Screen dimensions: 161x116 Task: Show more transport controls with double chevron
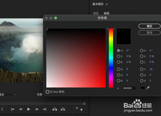(77, 108)
